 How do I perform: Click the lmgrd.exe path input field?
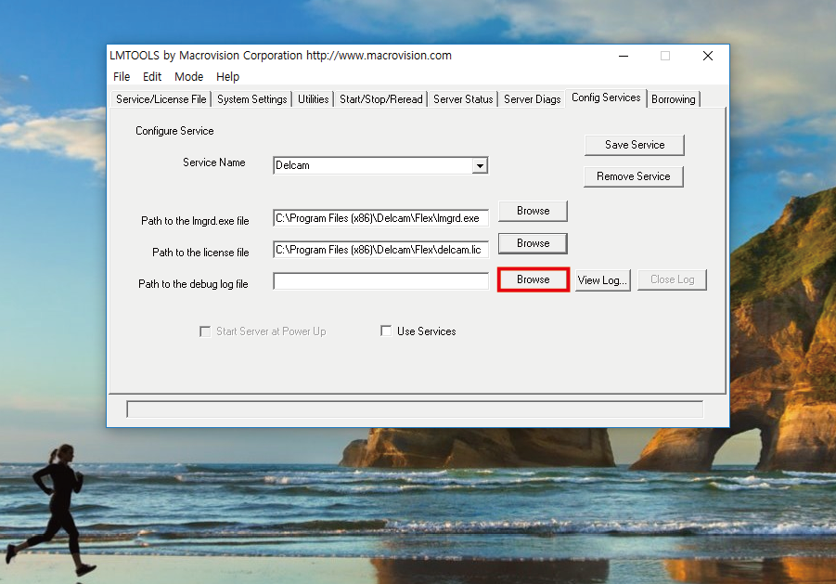click(x=380, y=218)
